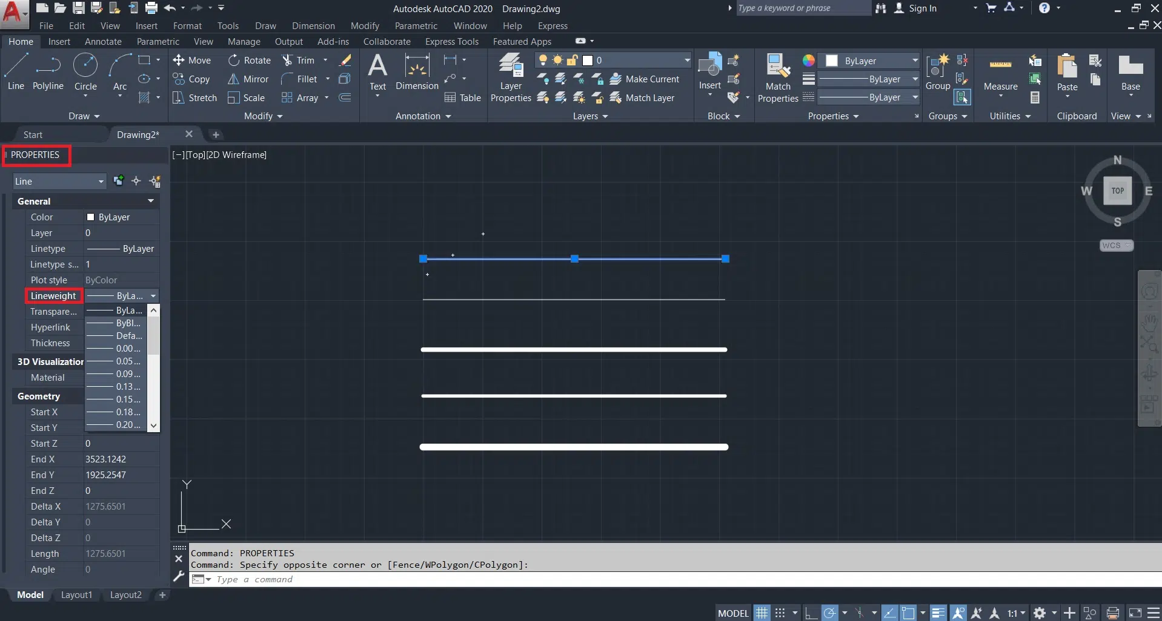Toggle grid display in status bar

tap(762, 613)
